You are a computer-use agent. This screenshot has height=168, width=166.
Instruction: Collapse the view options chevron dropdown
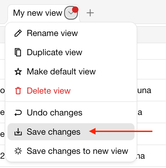(x=71, y=13)
